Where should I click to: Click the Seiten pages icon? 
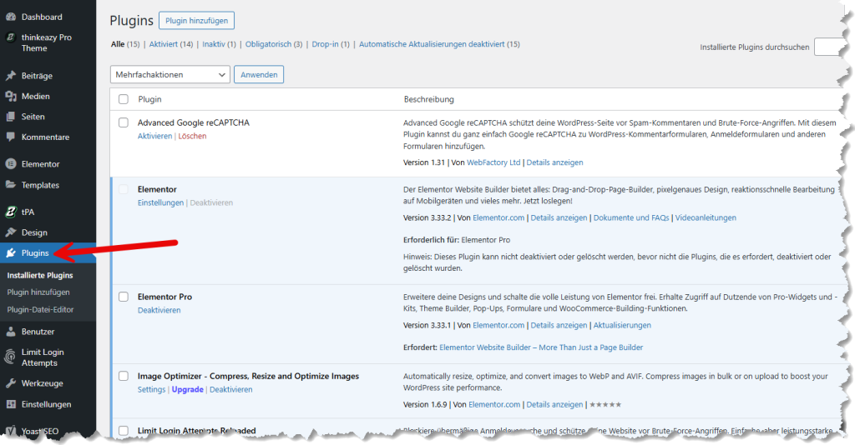click(x=10, y=117)
